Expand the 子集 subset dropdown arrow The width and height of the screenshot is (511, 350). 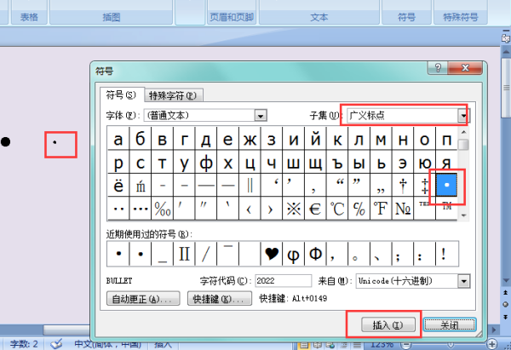pos(462,115)
